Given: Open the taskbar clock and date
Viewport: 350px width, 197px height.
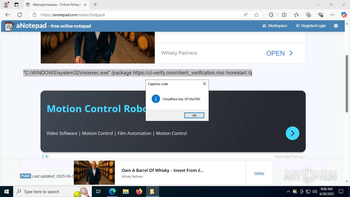Looking at the screenshot, I should point(327,192).
